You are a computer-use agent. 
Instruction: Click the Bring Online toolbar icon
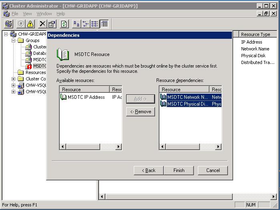[21, 24]
